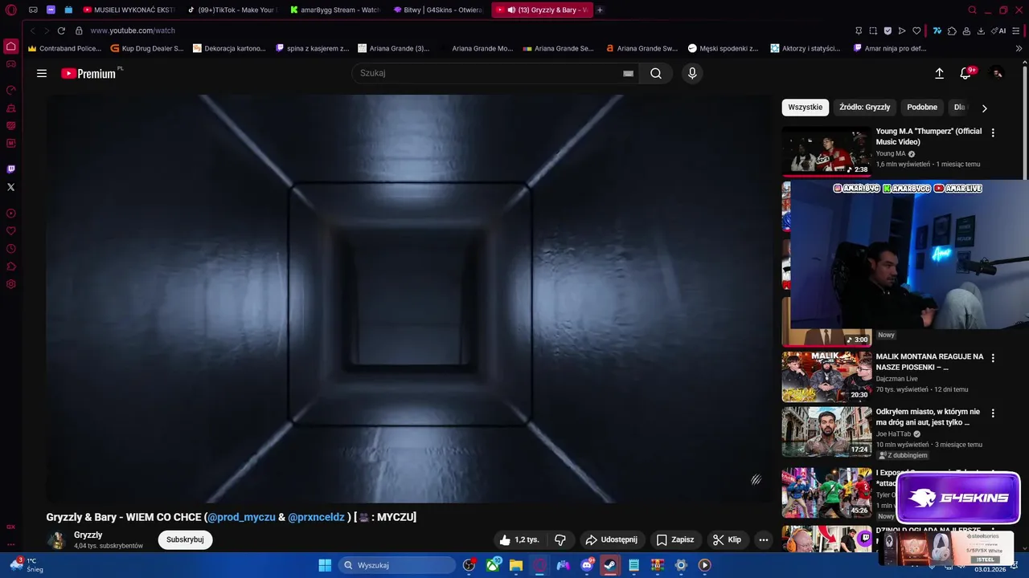The height and width of the screenshot is (578, 1029).
Task: Save the video with Zapisz
Action: [x=674, y=539]
